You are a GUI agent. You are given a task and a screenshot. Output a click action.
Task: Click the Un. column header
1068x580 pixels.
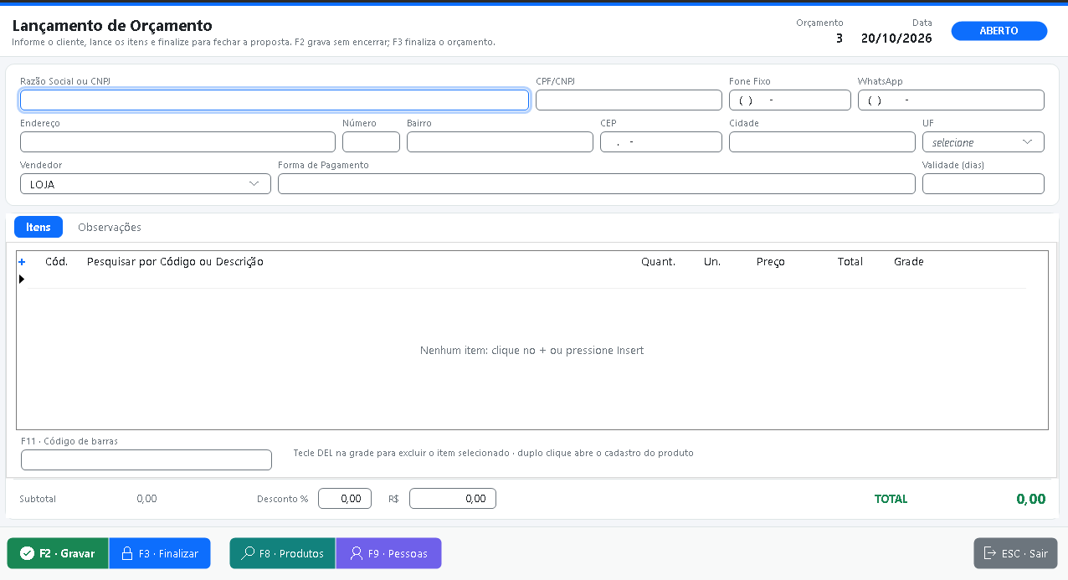click(712, 262)
